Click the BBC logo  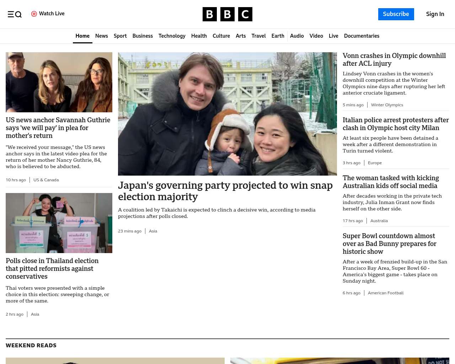[x=227, y=14]
